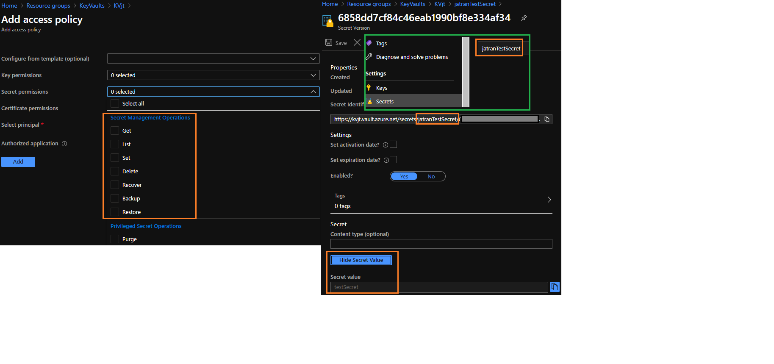The width and height of the screenshot is (774, 364).
Task: Enable Set expiration date checkbox
Action: [394, 160]
